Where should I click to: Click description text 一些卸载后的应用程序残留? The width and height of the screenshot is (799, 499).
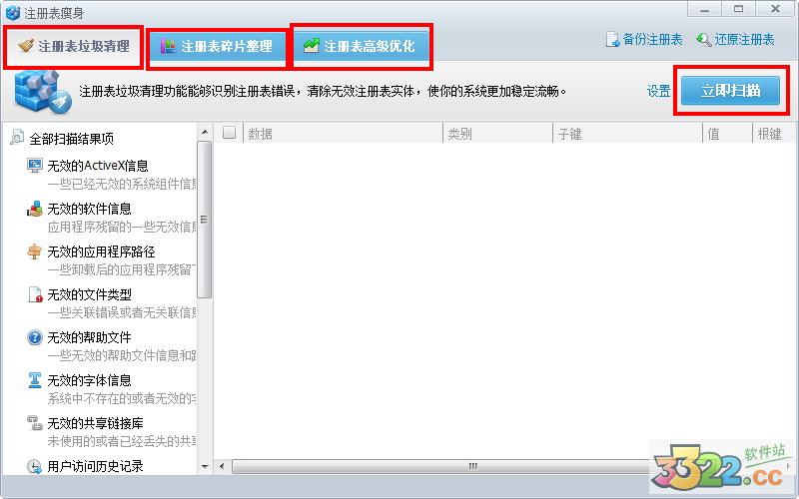pyautogui.click(x=122, y=269)
